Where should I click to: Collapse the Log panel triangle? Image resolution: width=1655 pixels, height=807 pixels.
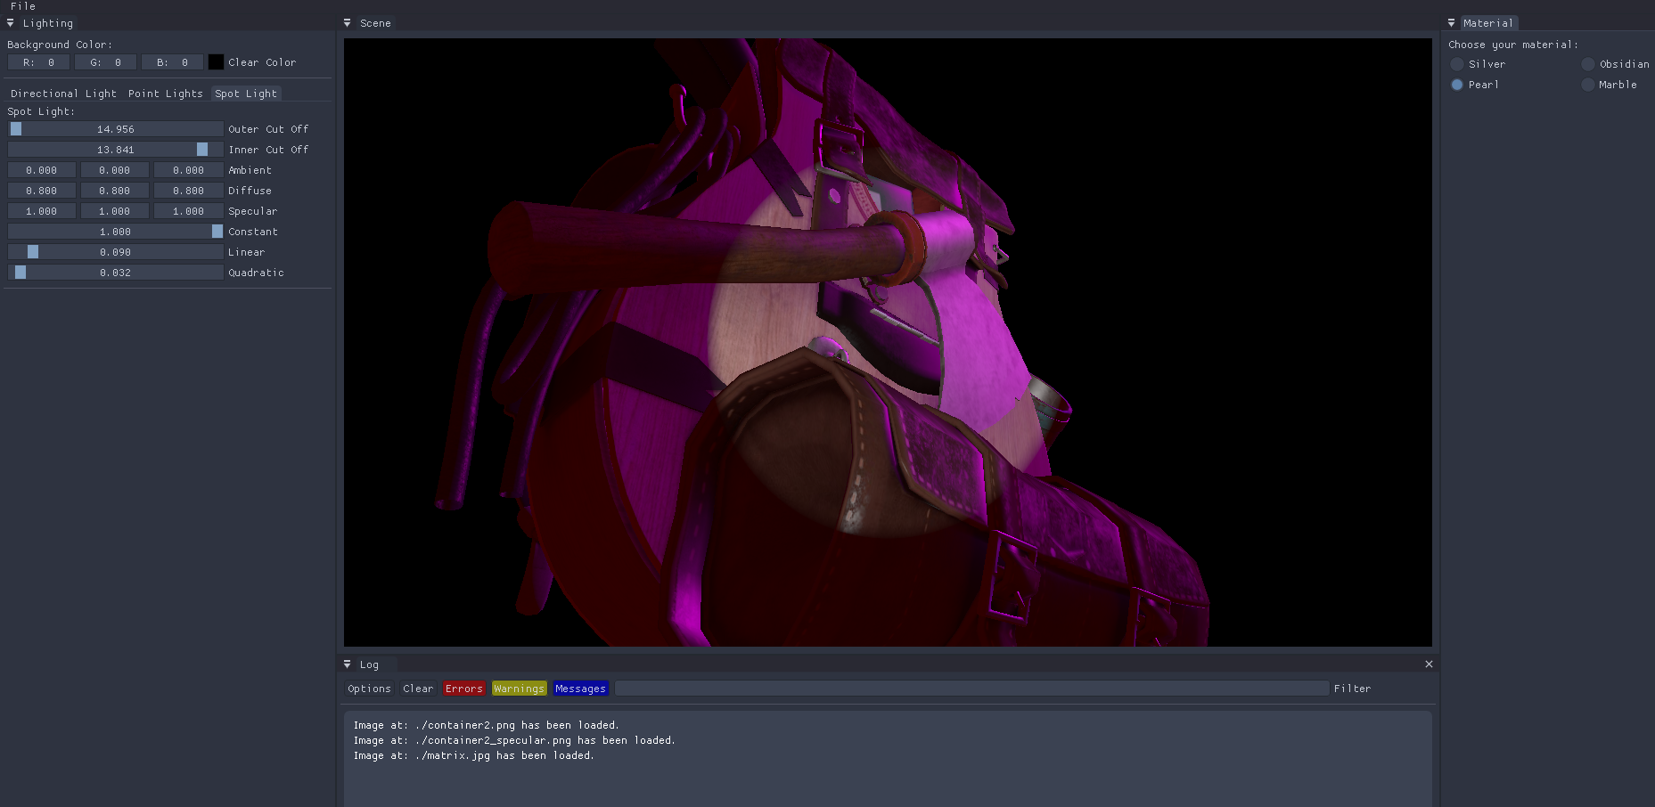(x=348, y=664)
